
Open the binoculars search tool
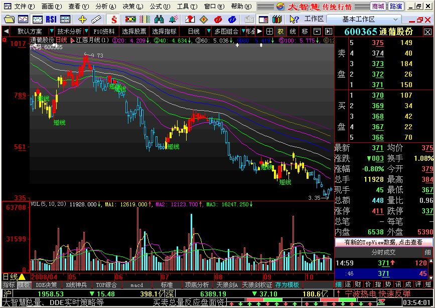pos(159,19)
